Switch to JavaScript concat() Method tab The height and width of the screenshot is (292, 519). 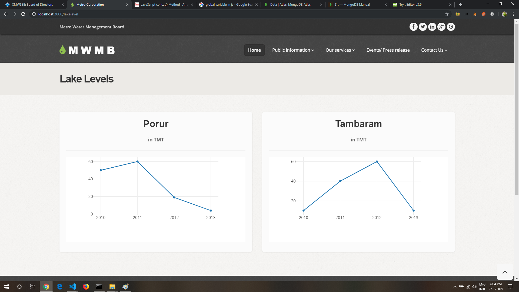[x=164, y=5]
